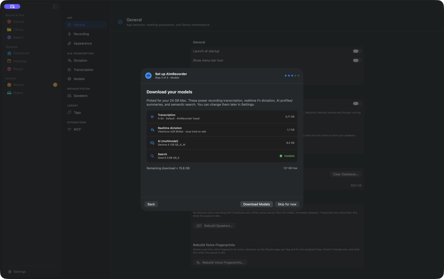444x279 pixels.
Task: Click Rebuild Speakers button
Action: (x=214, y=226)
